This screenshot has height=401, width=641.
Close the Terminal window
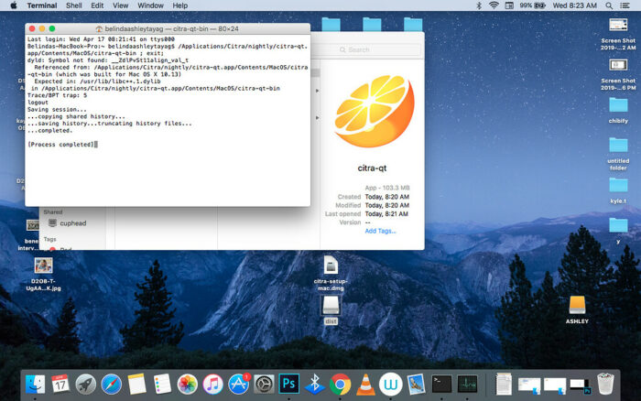(x=32, y=28)
